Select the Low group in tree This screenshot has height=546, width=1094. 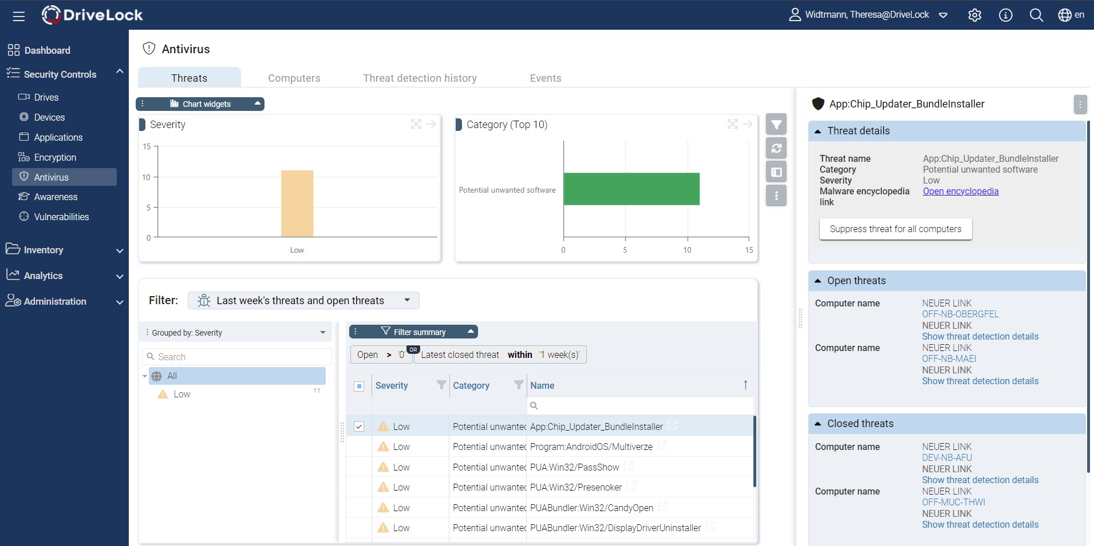(x=181, y=394)
